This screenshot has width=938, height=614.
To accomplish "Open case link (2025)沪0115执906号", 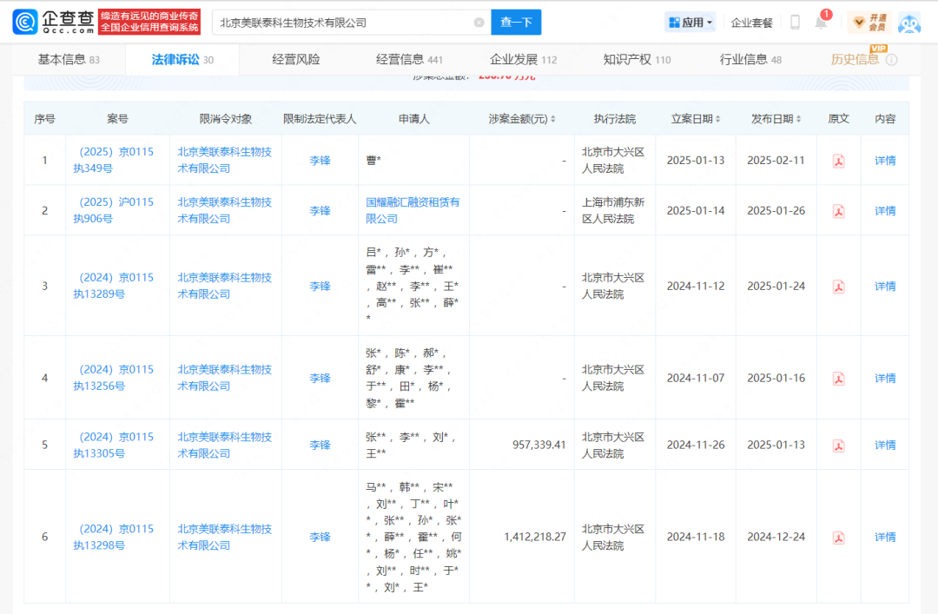I will pos(114,211).
